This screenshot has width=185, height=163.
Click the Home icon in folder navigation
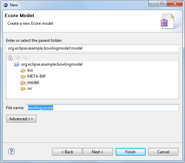point(10,58)
